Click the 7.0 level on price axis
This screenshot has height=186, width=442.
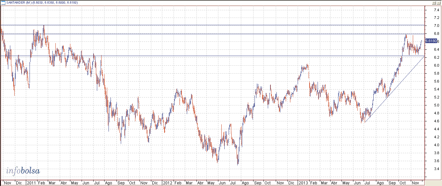pos(436,26)
